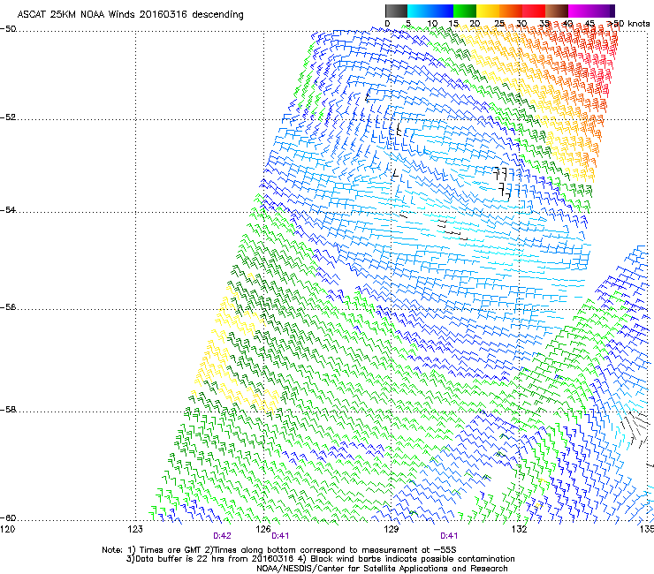Click the '-60' latitude axis label

click(8, 517)
